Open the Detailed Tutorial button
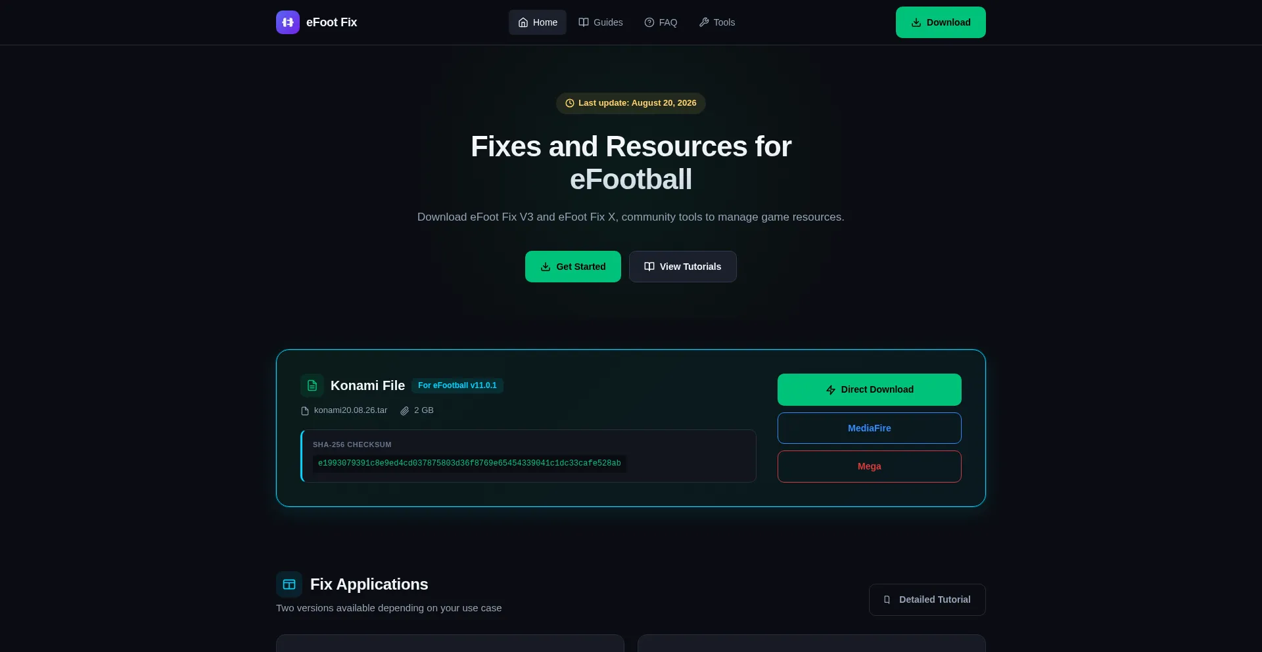The image size is (1262, 652). point(927,599)
